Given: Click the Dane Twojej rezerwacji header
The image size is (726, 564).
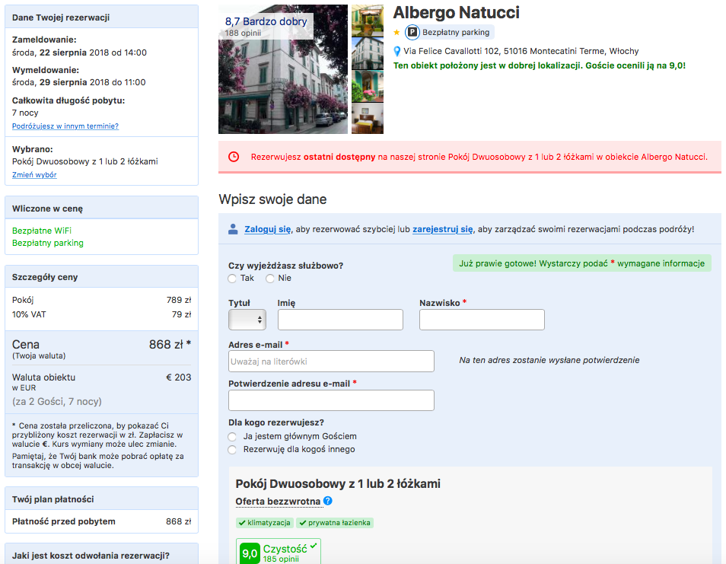Looking at the screenshot, I should pos(101,18).
